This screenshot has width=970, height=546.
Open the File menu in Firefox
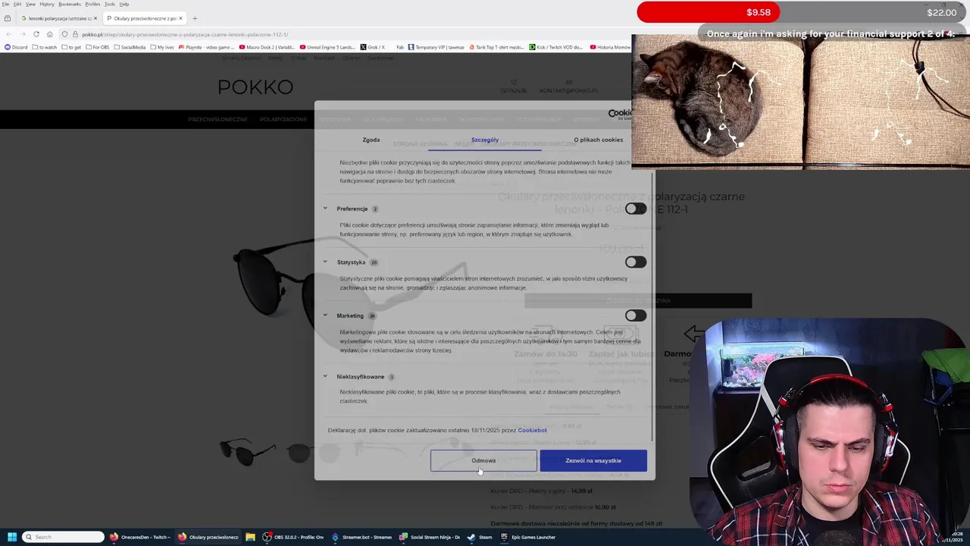[5, 4]
